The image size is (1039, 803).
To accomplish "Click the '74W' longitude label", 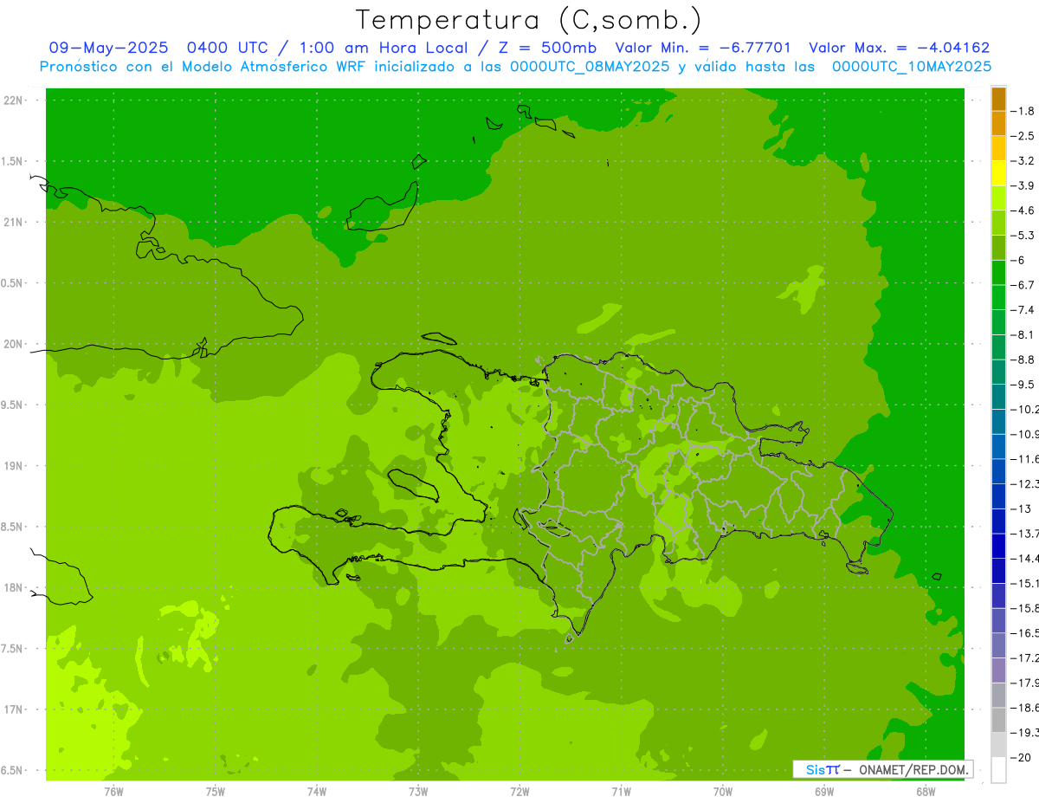I will pos(317,791).
